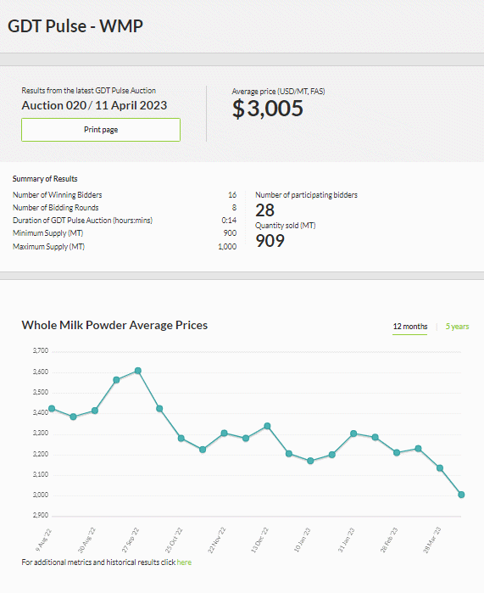Click the '3,700' y-axis label

[x=41, y=351]
